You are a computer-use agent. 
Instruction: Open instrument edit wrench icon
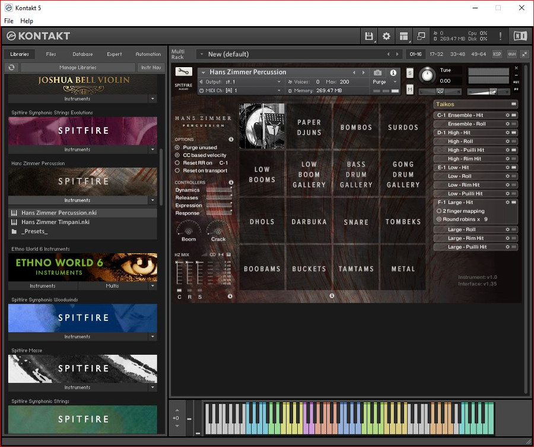[183, 72]
